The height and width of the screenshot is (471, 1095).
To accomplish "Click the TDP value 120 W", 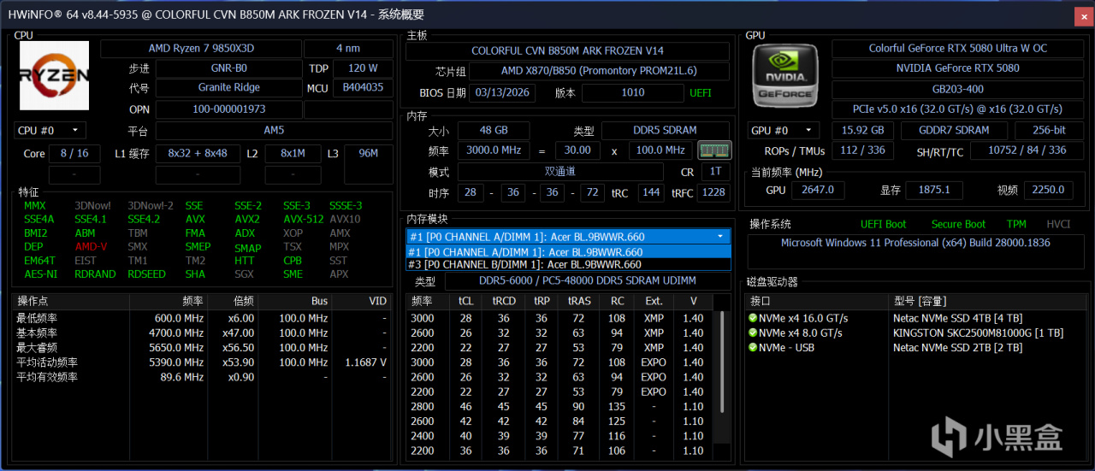I will click(x=363, y=68).
